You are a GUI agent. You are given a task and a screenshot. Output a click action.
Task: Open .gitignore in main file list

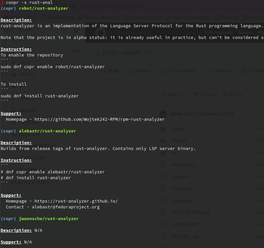(180, 177)
